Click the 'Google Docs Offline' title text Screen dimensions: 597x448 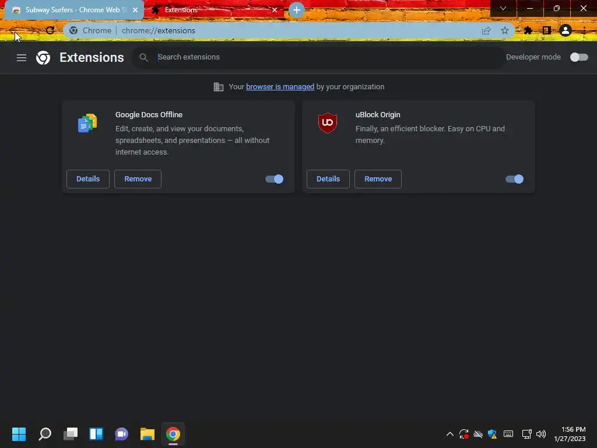pos(149,115)
